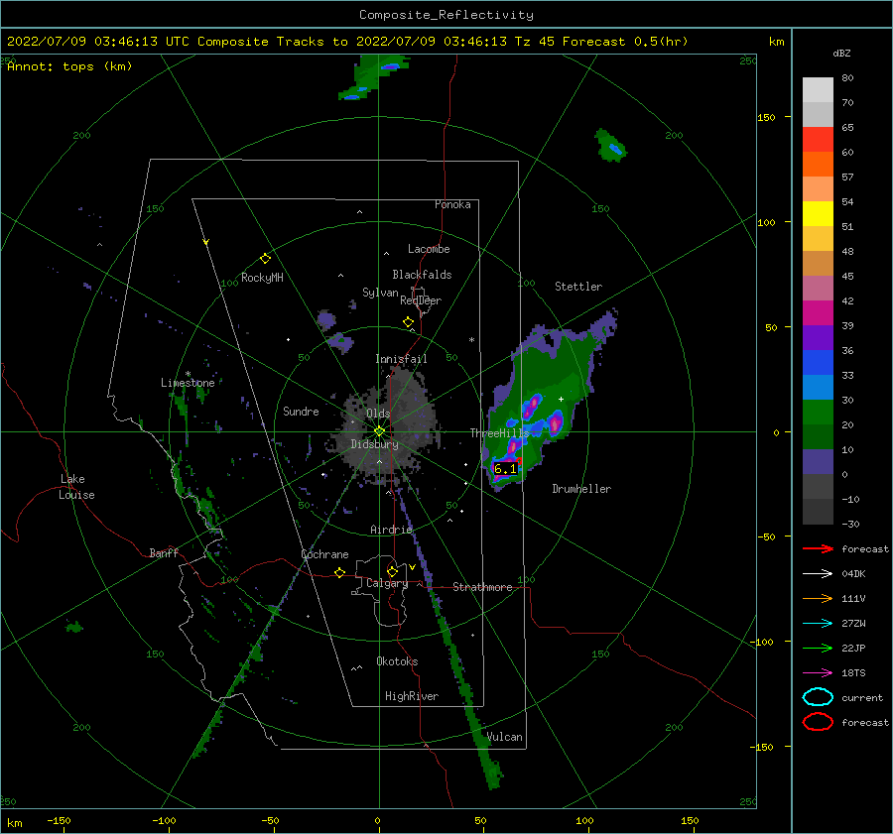Click the red forecast arrow in legend
The image size is (893, 834).
(818, 548)
